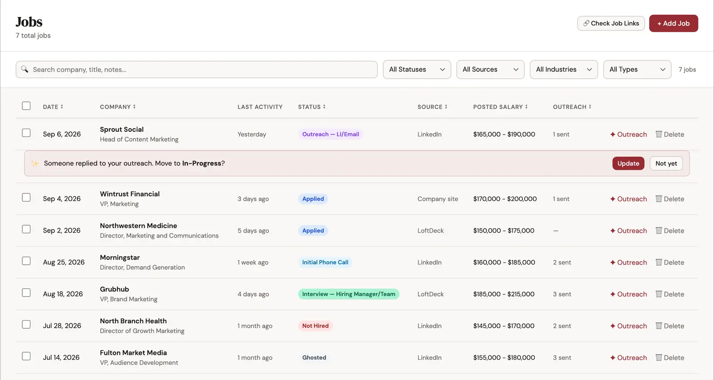Click the Interview — Hiring Manager/Team status badge
Viewport: 714px width, 380px height.
(349, 294)
